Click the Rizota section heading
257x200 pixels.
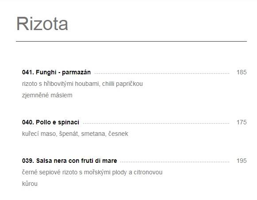point(42,24)
